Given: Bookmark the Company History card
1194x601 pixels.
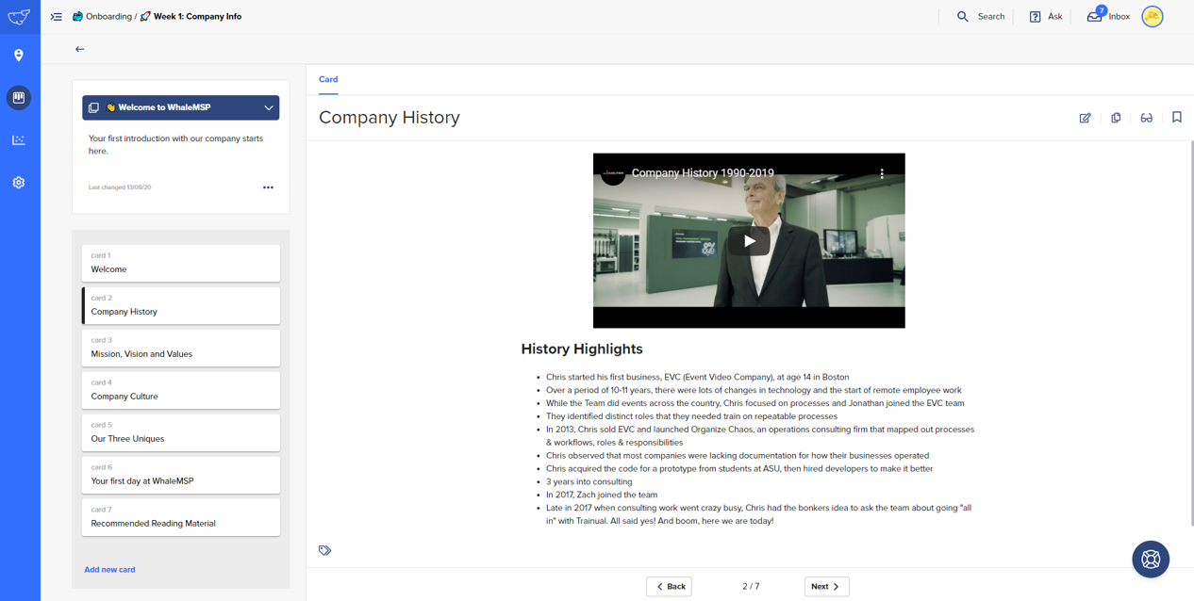Looking at the screenshot, I should coord(1176,118).
